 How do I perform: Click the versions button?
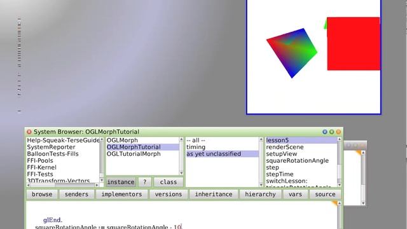169,194
